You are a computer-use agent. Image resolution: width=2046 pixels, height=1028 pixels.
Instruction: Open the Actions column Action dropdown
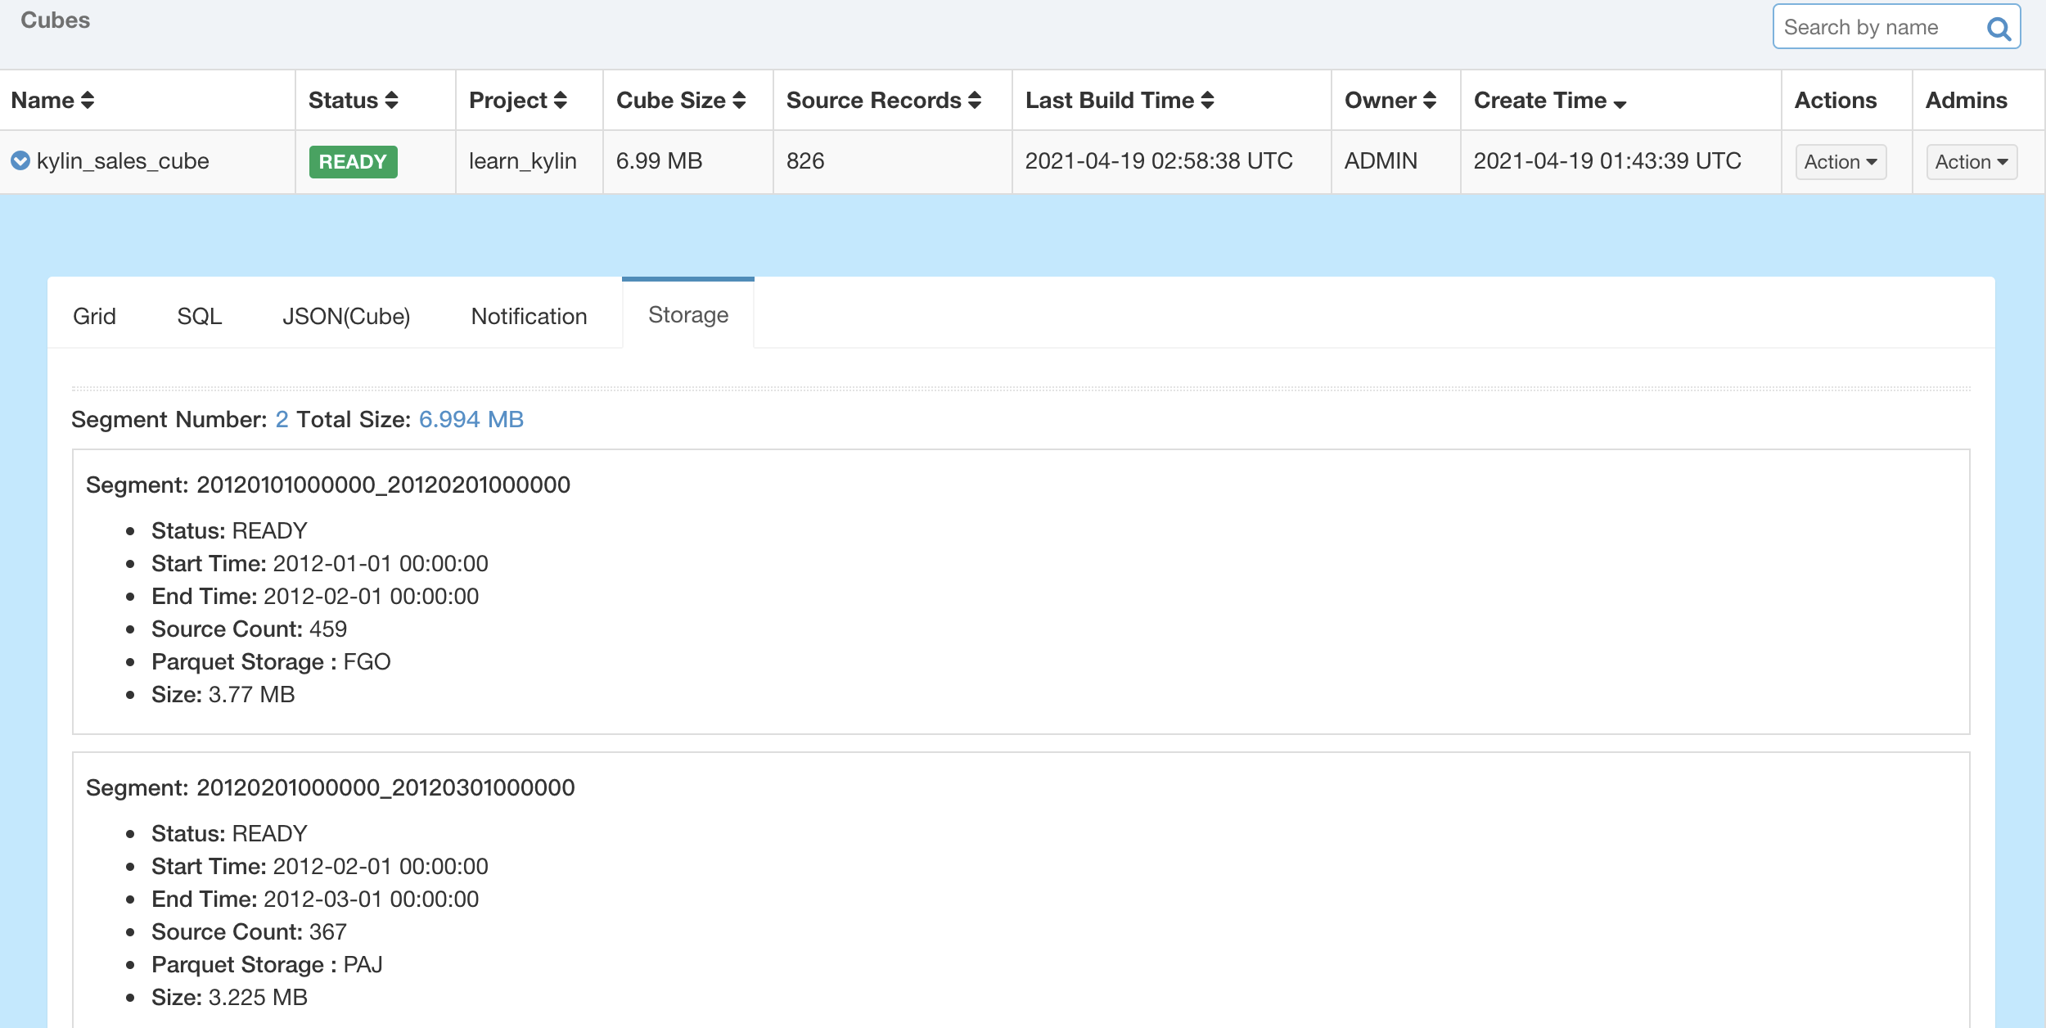click(x=1840, y=162)
